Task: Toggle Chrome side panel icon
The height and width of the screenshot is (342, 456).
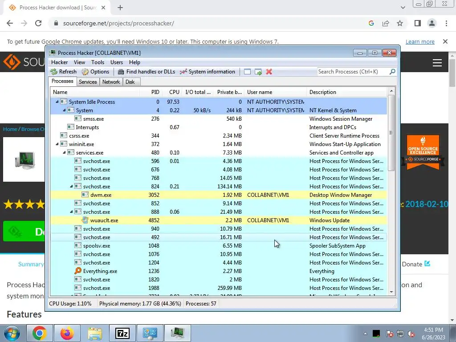Action: [x=418, y=23]
